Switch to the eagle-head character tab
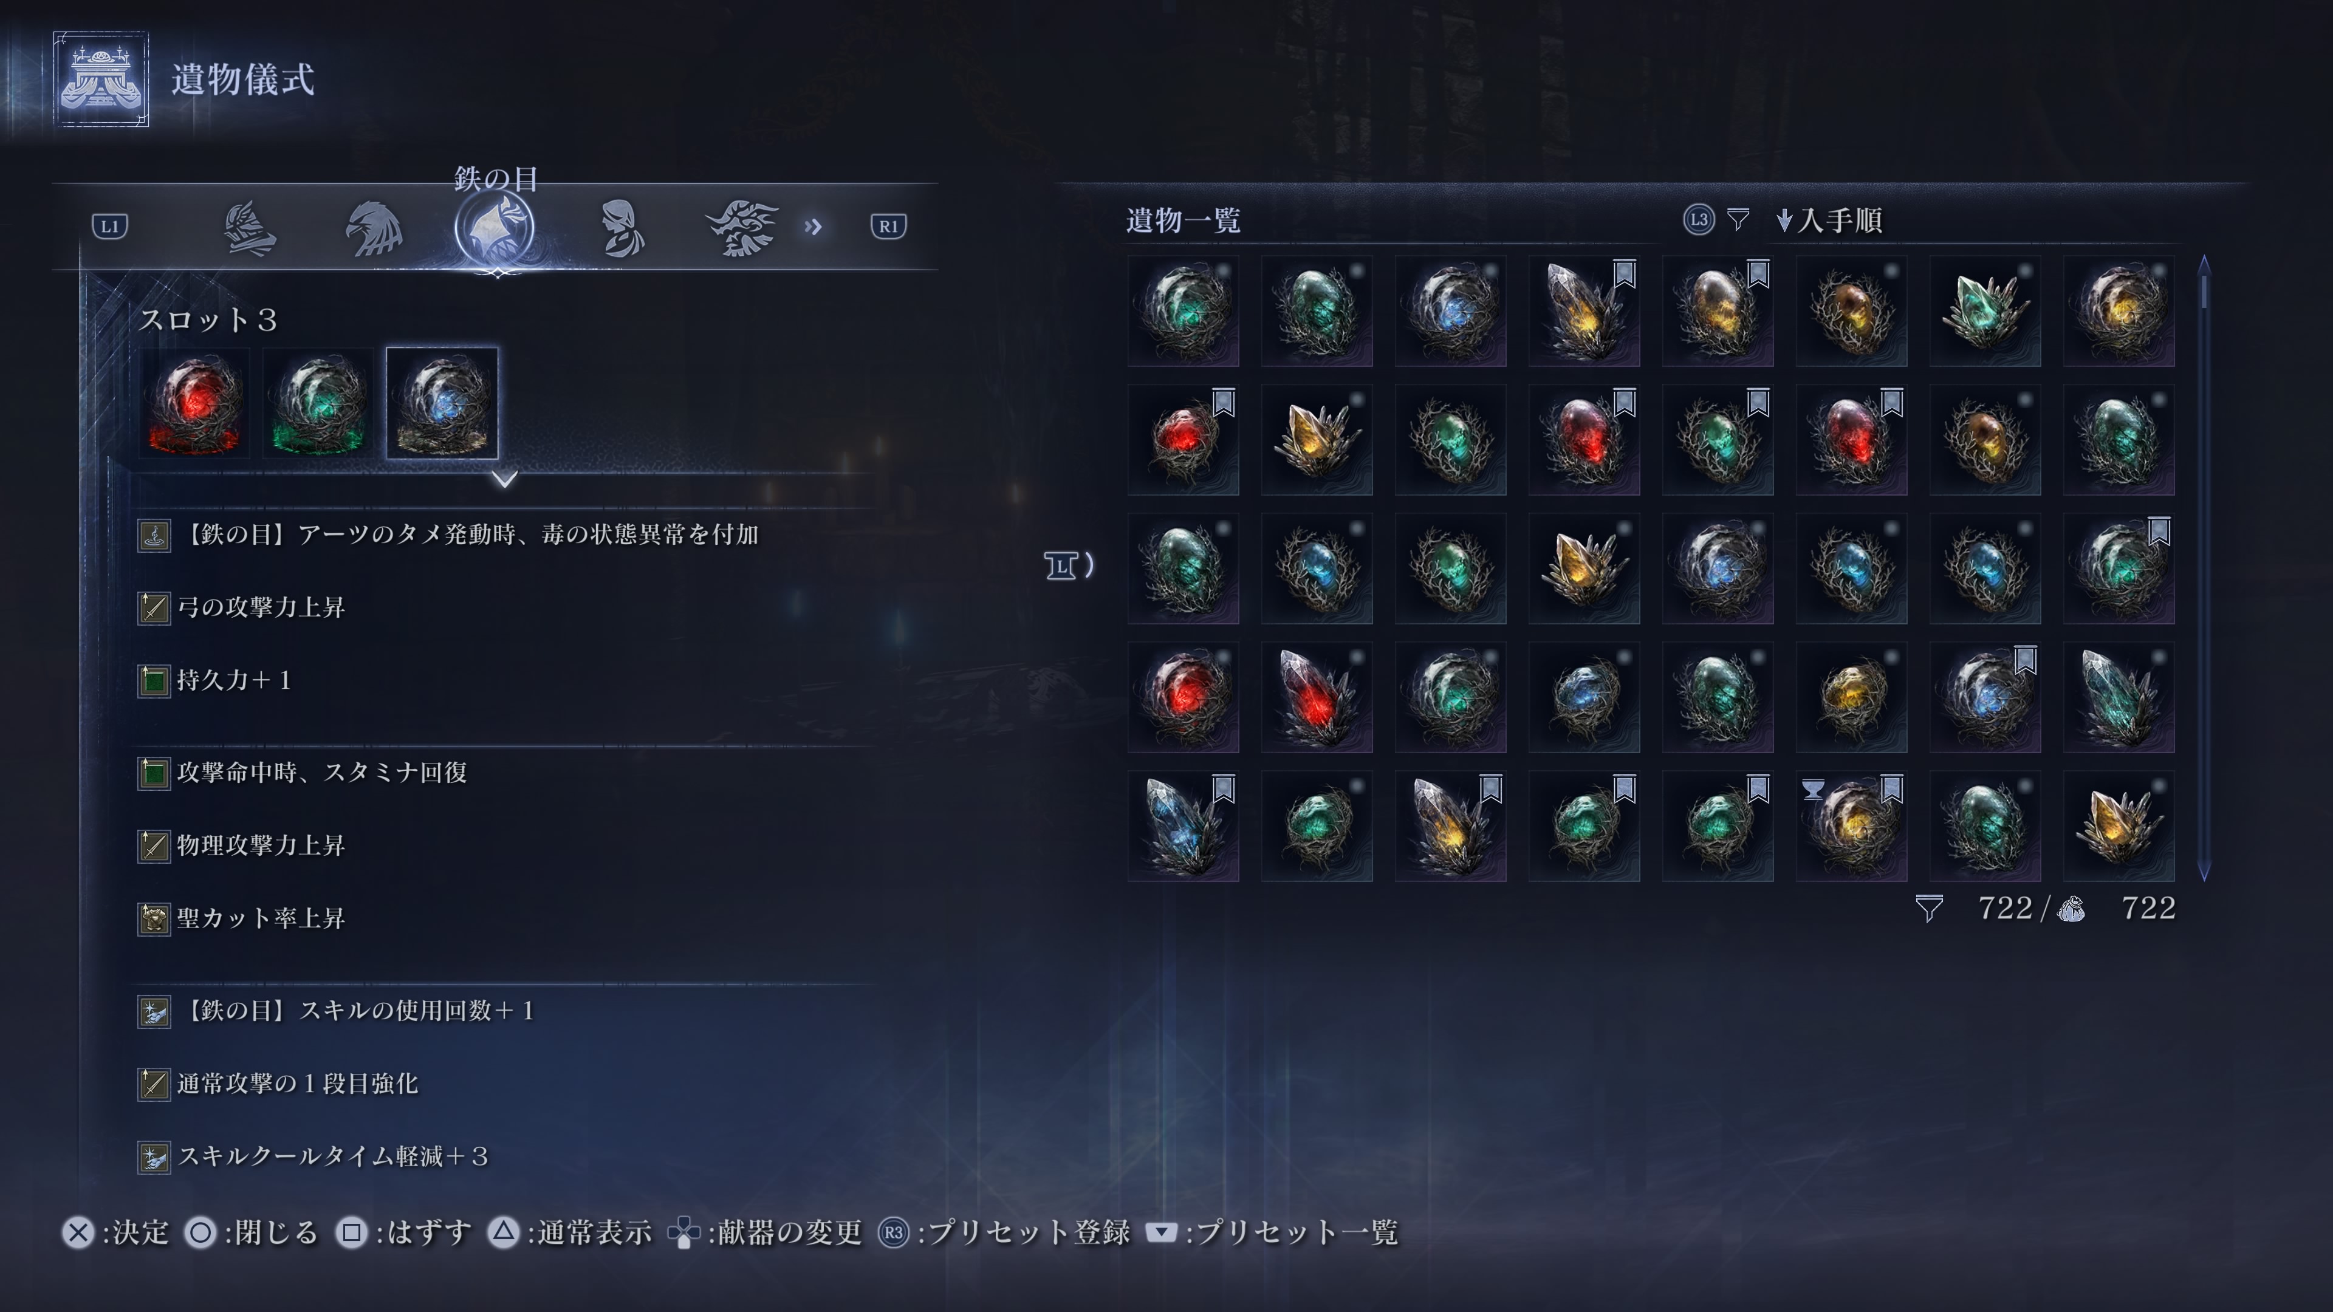2333x1312 pixels. click(x=373, y=228)
